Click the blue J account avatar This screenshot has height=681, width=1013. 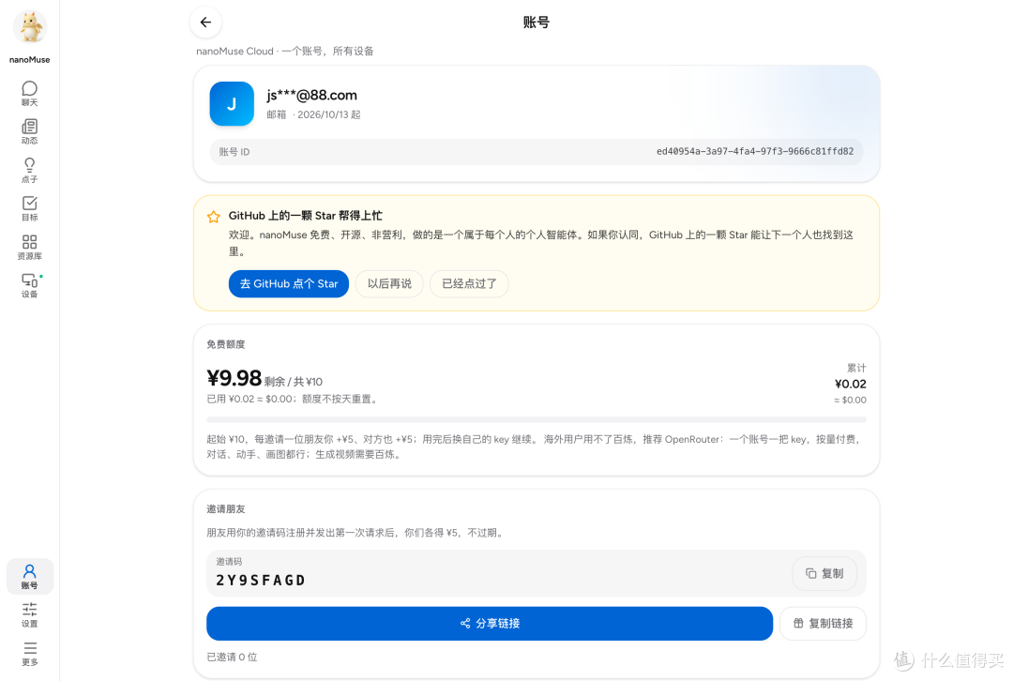click(232, 103)
